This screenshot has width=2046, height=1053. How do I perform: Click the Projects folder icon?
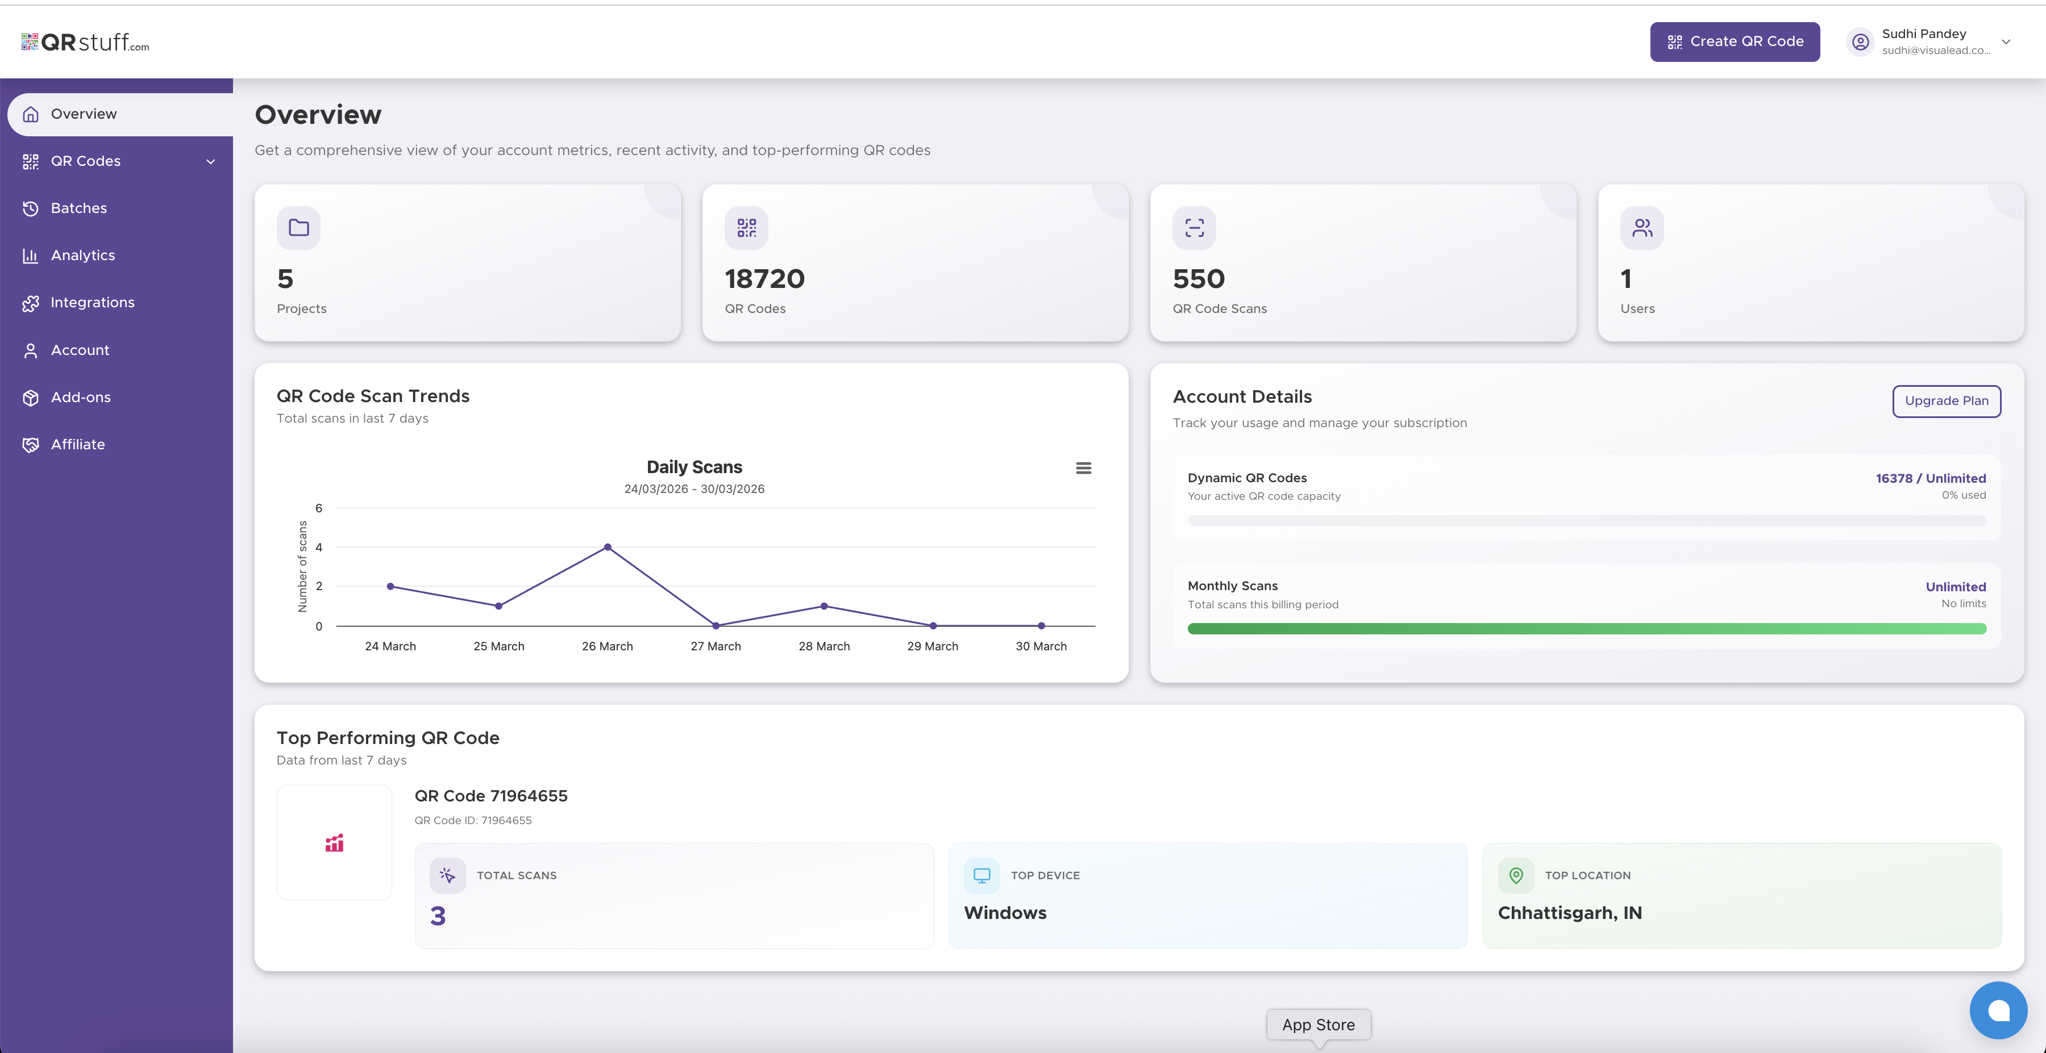298,228
